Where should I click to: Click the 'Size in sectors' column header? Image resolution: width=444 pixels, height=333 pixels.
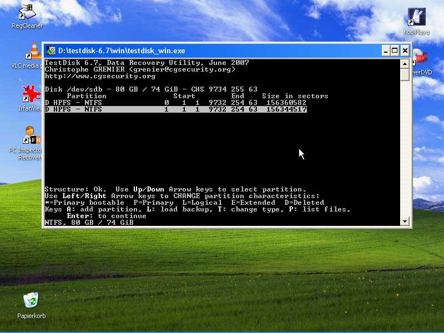295,96
